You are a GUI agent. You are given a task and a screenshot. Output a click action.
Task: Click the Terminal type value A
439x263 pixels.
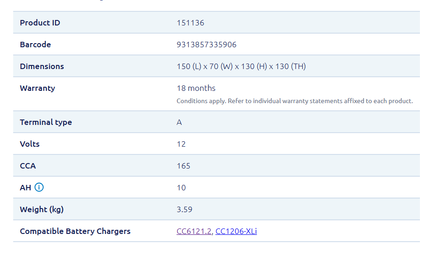pos(179,122)
